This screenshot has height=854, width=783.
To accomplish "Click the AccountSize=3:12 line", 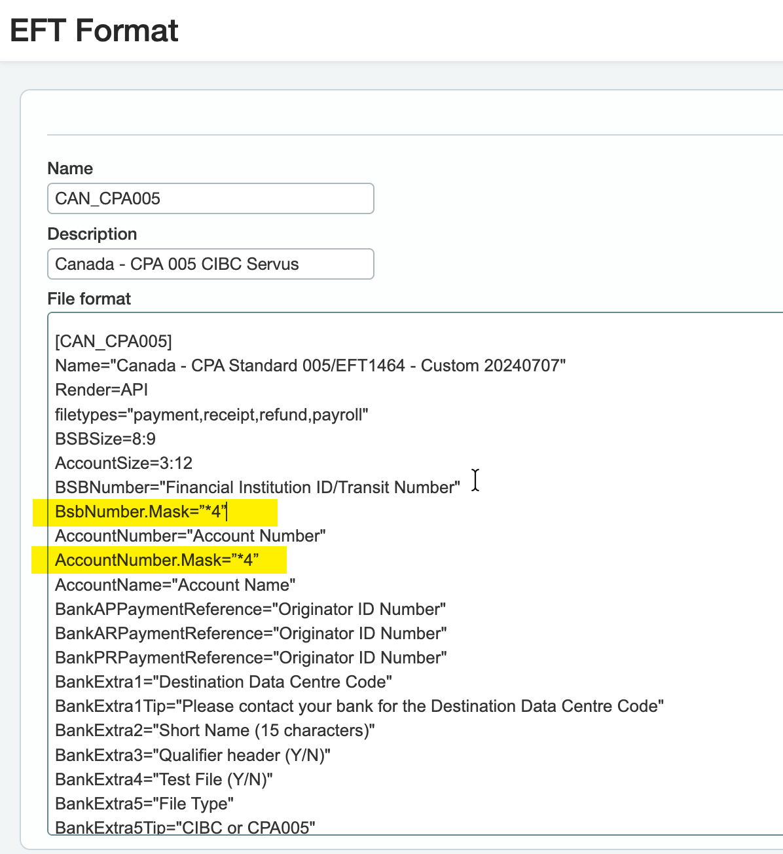I will 124,463.
